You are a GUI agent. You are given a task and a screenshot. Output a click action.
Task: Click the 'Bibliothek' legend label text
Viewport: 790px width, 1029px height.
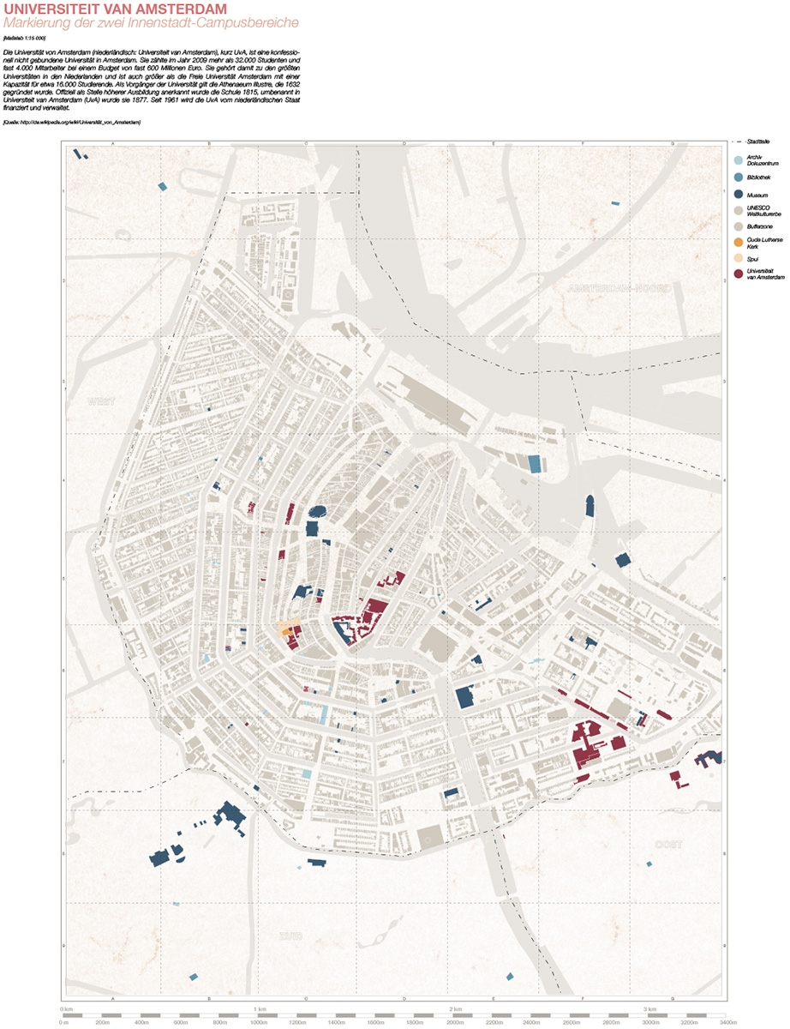click(x=757, y=177)
